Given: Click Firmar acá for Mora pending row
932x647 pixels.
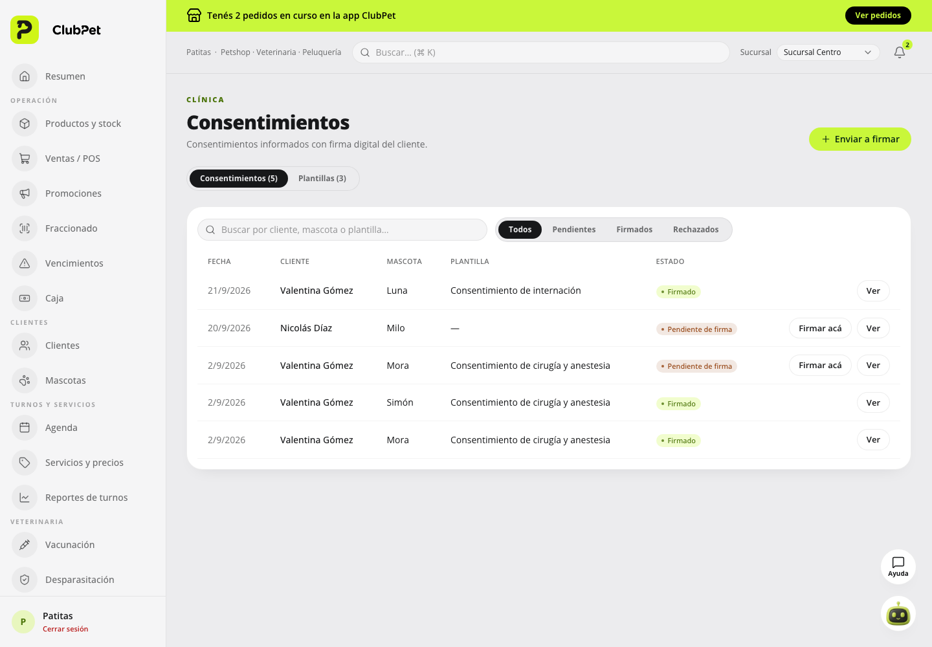Looking at the screenshot, I should [820, 366].
